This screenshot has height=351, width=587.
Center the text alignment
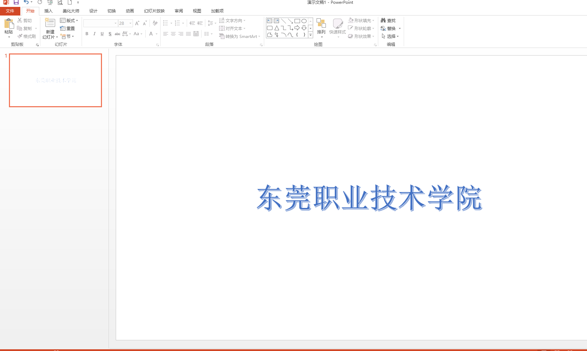(173, 34)
